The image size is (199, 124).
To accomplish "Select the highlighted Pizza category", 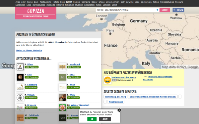I will (x=69, y=2).
